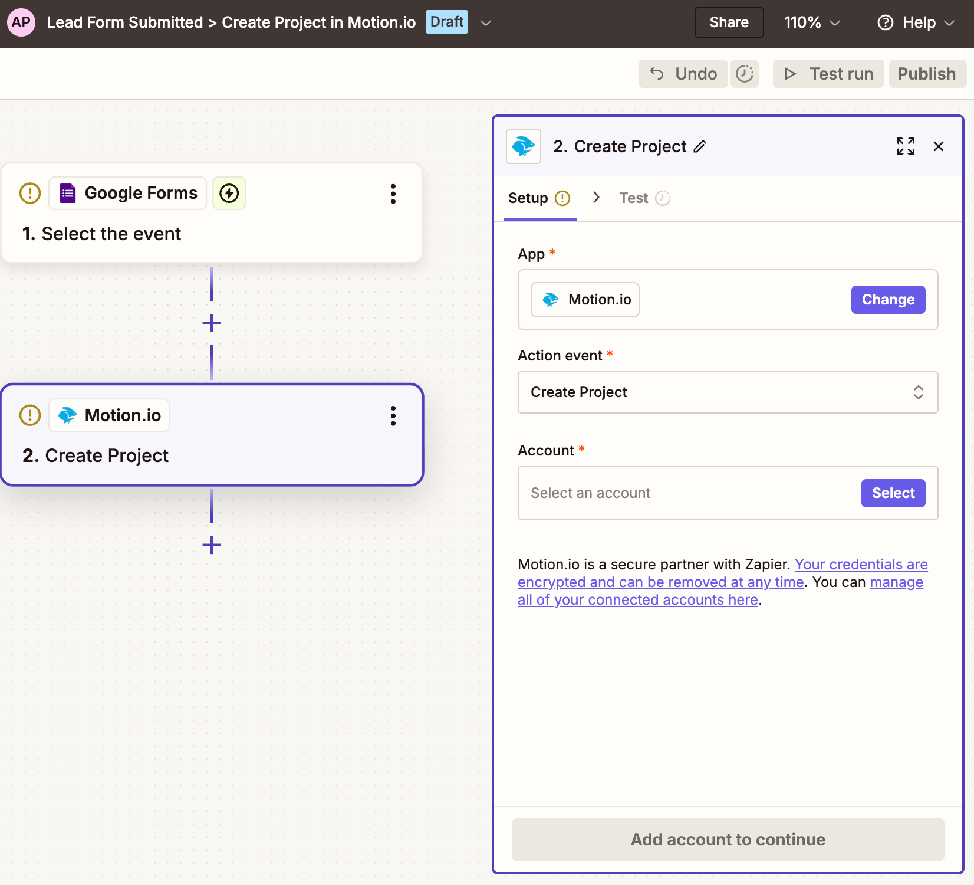
Task: Click the Zap title text
Action: 231,22
